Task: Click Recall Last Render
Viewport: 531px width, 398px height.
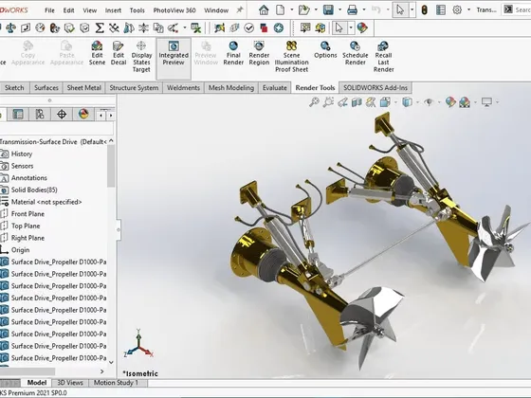Action: point(383,57)
